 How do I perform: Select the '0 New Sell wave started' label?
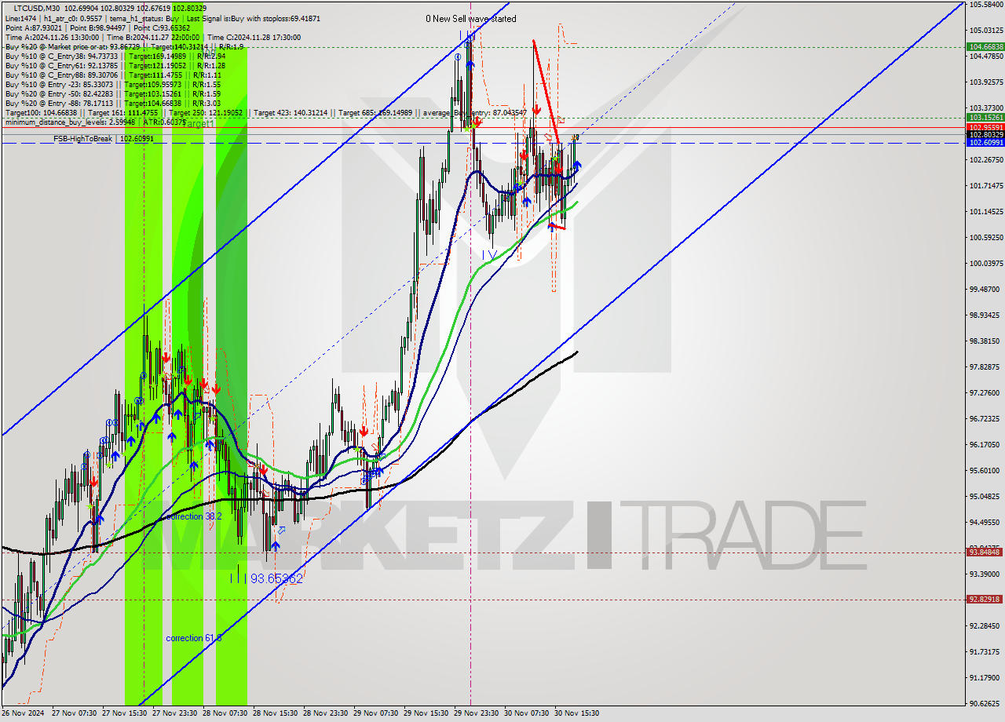[471, 19]
